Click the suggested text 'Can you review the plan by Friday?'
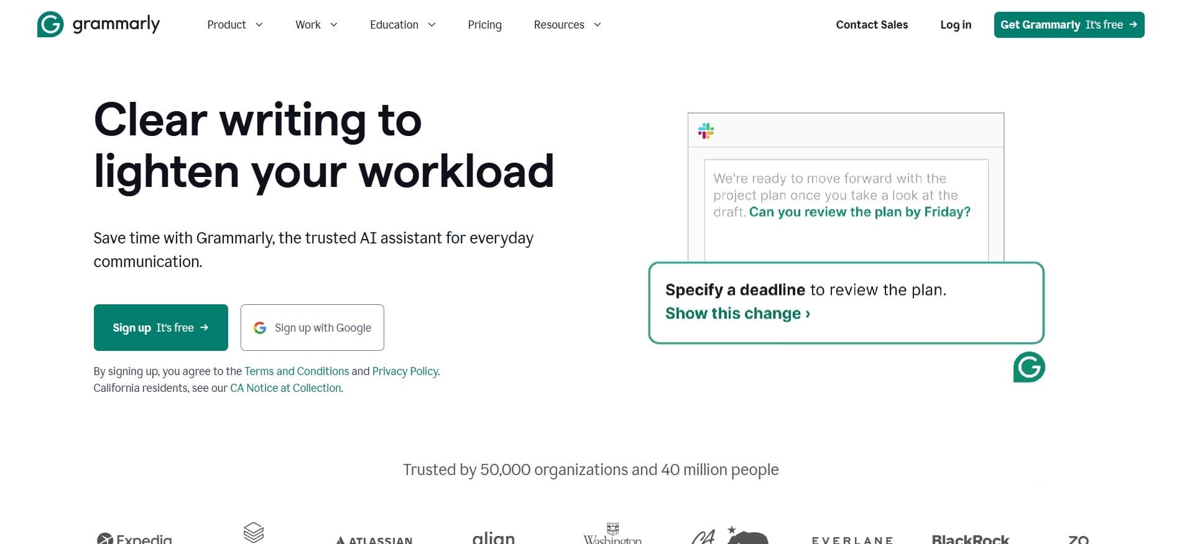Screen dimensions: 1182x544 pos(860,212)
